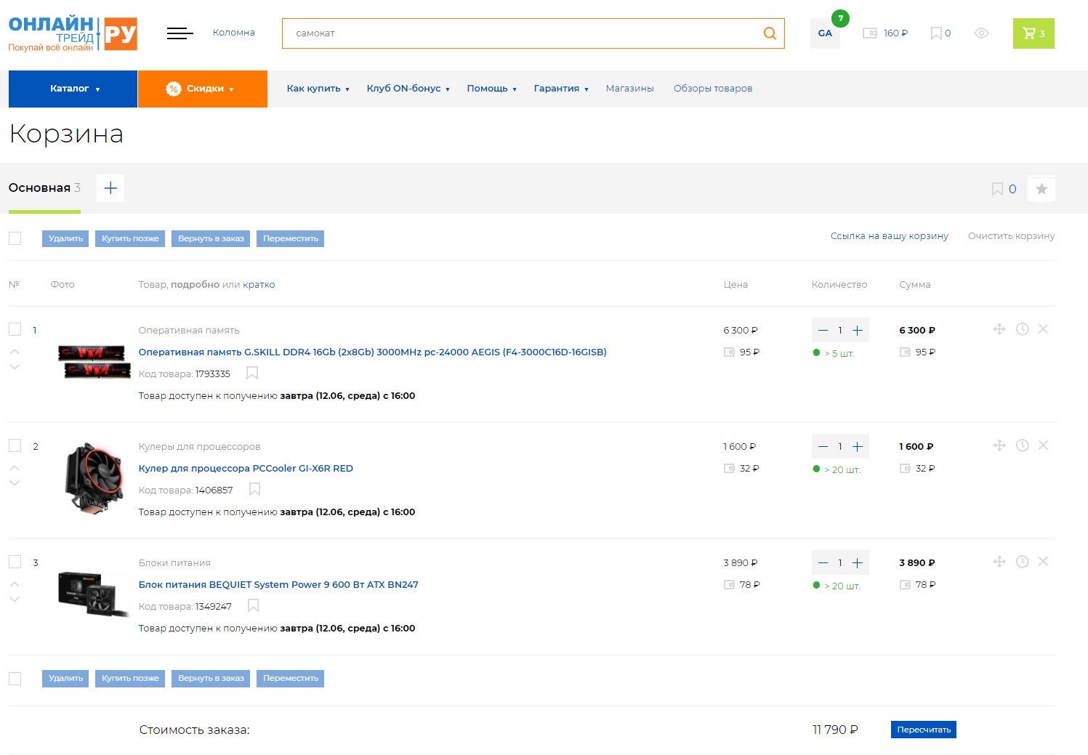
Task: Remove G.SKILL memory from cart
Action: click(1043, 329)
